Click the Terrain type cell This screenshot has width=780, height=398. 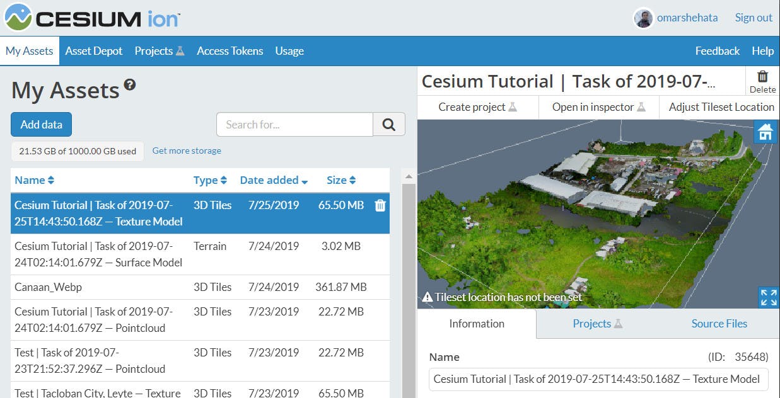210,246
